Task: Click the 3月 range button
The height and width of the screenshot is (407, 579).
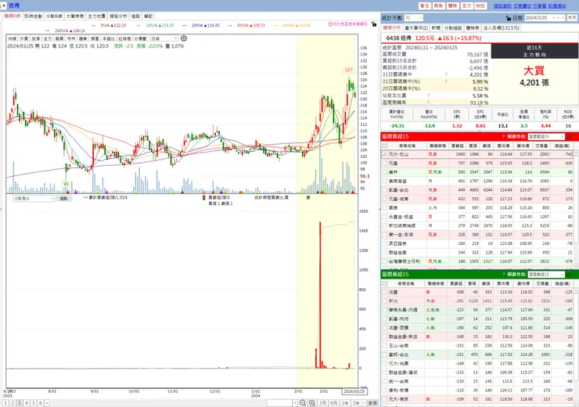Action: [x=322, y=403]
